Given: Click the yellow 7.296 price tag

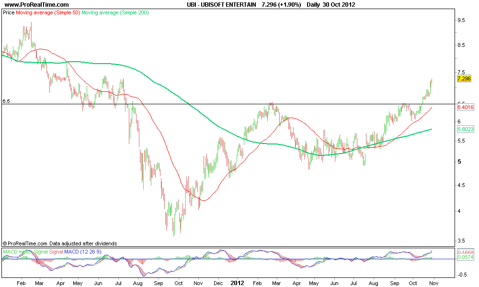Looking at the screenshot, I should pyautogui.click(x=464, y=79).
